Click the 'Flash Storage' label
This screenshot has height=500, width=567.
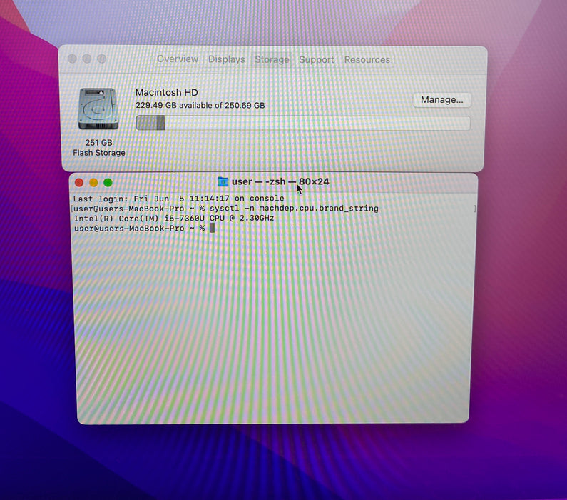(x=99, y=153)
